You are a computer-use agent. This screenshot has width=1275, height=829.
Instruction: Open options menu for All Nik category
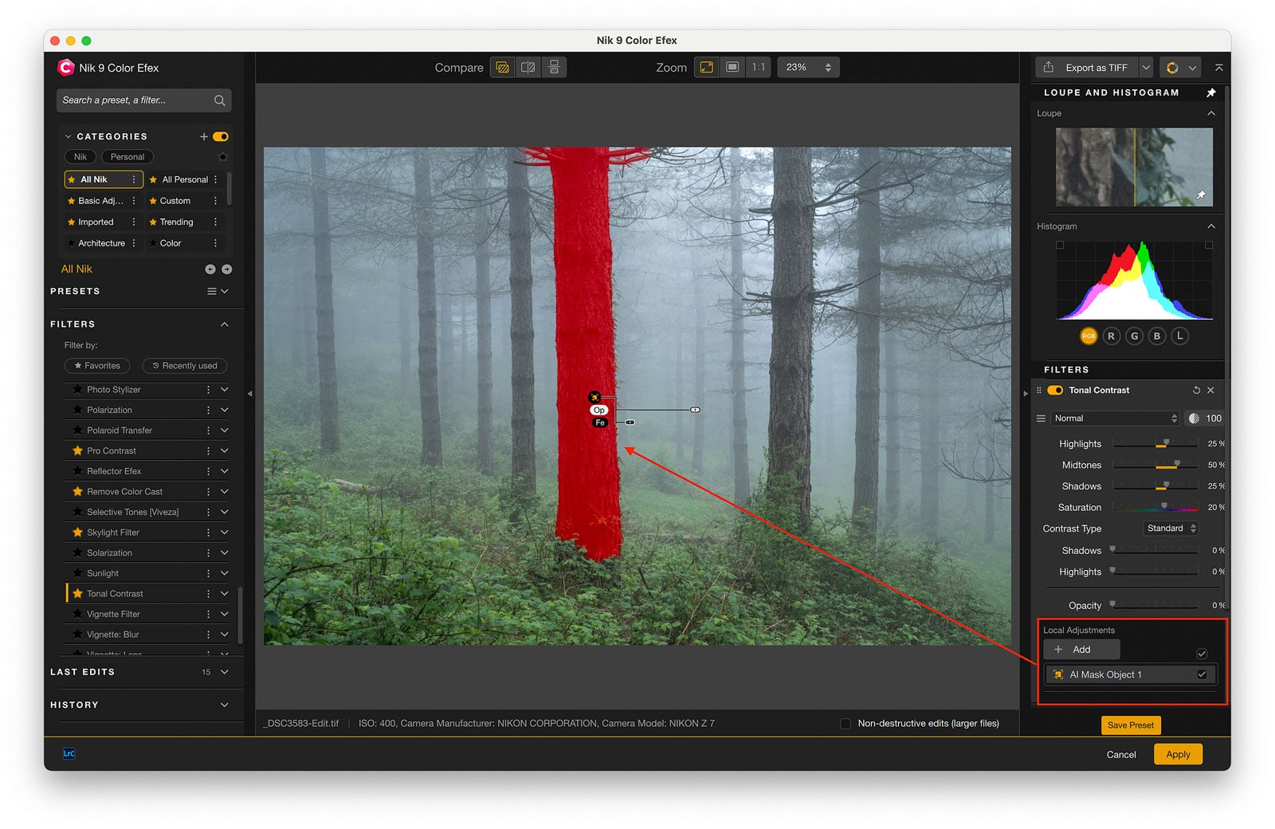pyautogui.click(x=134, y=180)
